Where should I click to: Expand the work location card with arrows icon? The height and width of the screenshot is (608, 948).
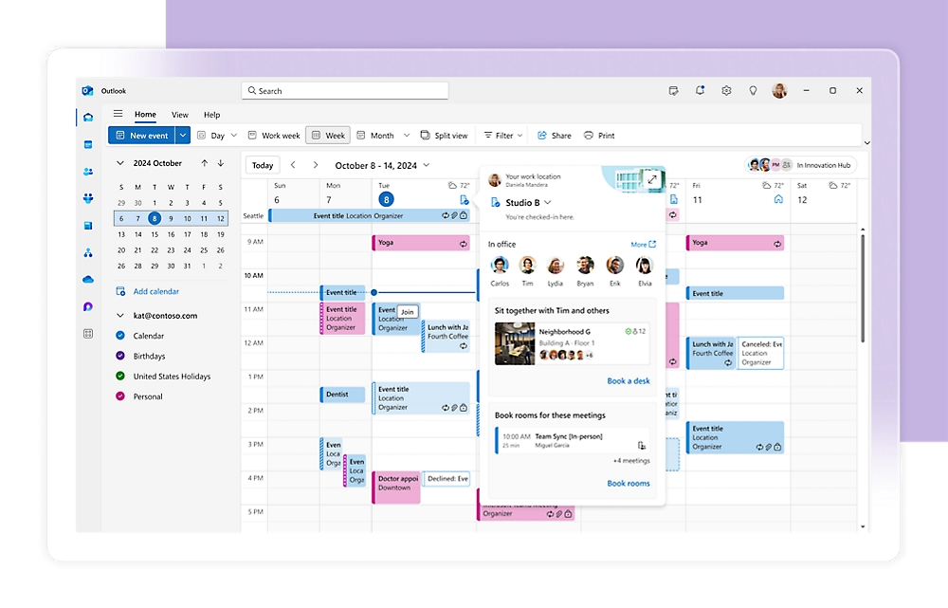click(x=652, y=179)
